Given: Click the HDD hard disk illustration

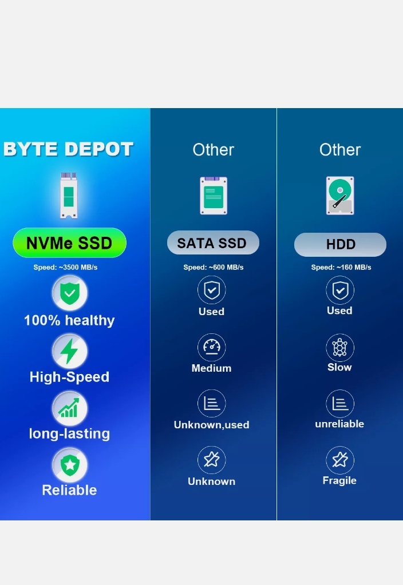Looking at the screenshot, I should 340,196.
